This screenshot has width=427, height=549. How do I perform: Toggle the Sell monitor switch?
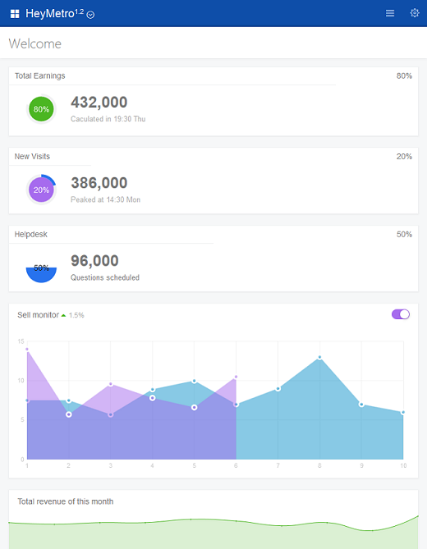click(401, 314)
